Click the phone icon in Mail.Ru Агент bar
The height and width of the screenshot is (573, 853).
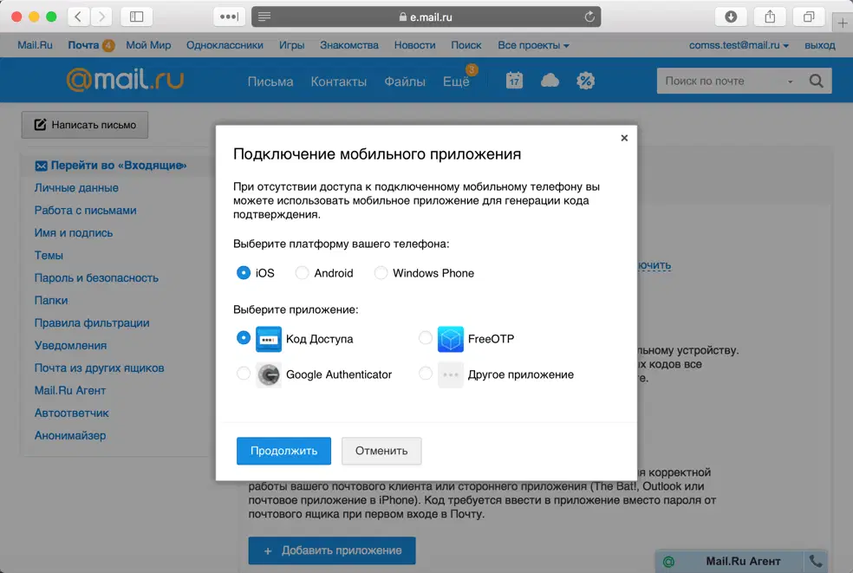[816, 561]
